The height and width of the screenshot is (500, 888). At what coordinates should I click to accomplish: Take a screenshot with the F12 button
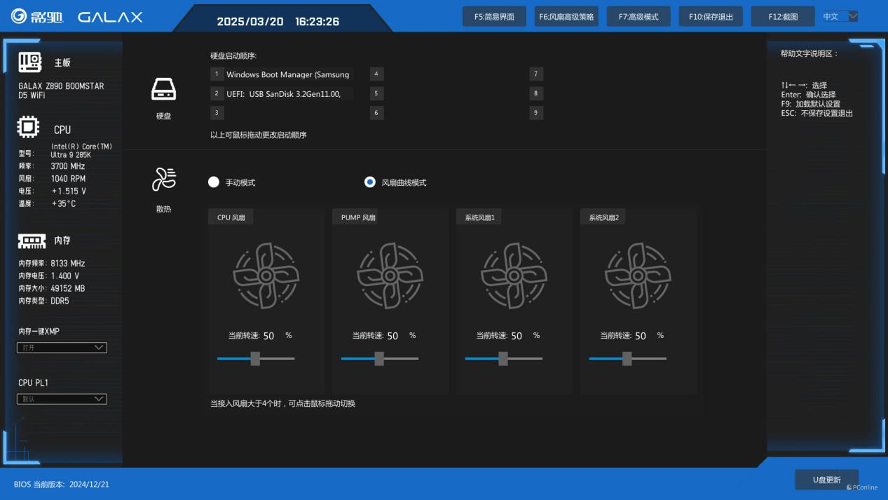pyautogui.click(x=782, y=16)
